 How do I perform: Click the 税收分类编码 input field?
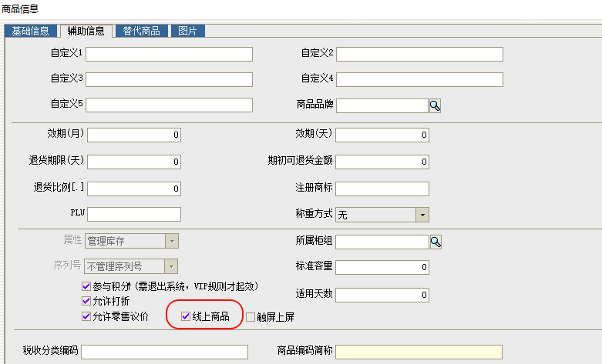coord(164,352)
